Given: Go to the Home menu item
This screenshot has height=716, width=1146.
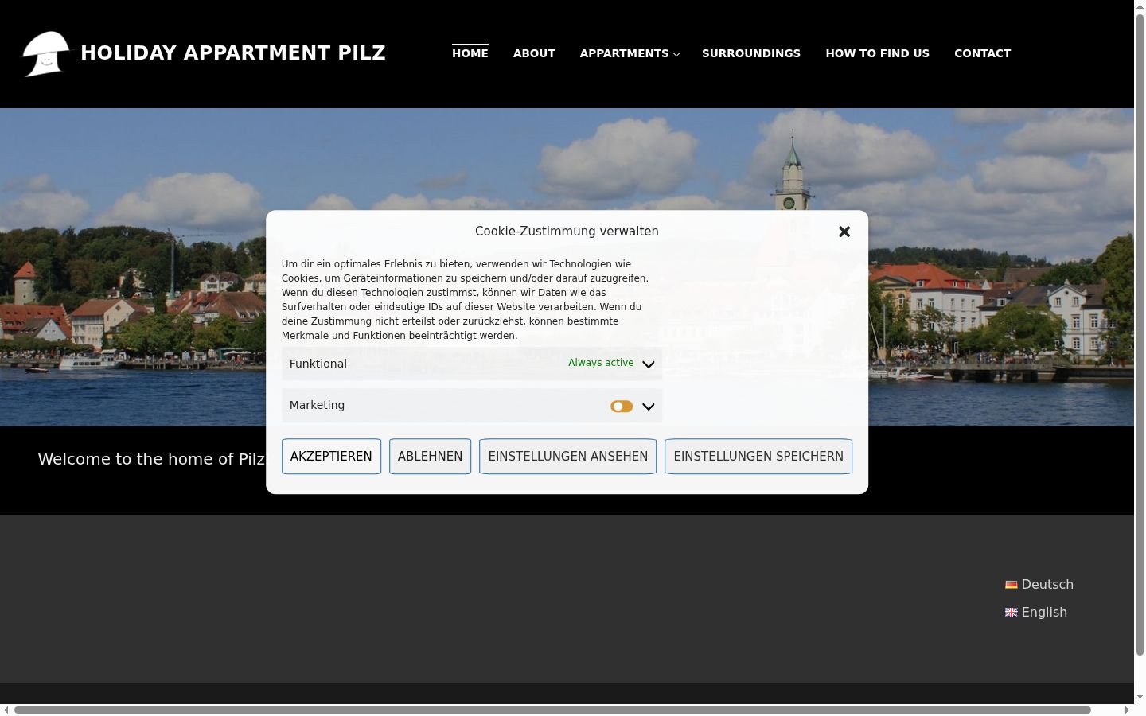Looking at the screenshot, I should pos(470,53).
